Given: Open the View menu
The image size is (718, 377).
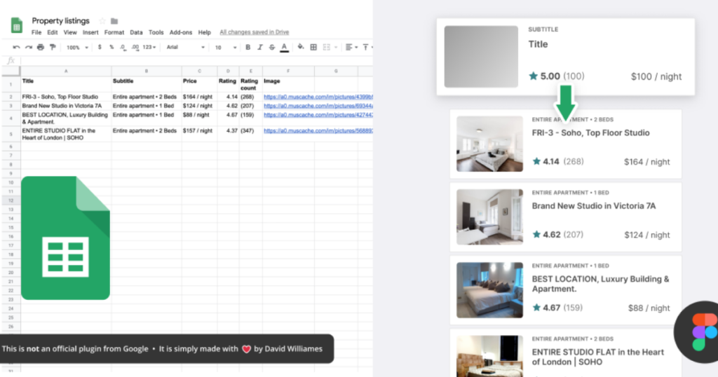Looking at the screenshot, I should 70,32.
